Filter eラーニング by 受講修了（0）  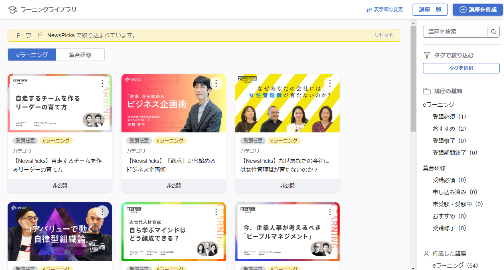pyautogui.click(x=449, y=141)
